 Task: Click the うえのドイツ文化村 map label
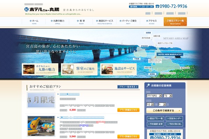click(x=168, y=73)
